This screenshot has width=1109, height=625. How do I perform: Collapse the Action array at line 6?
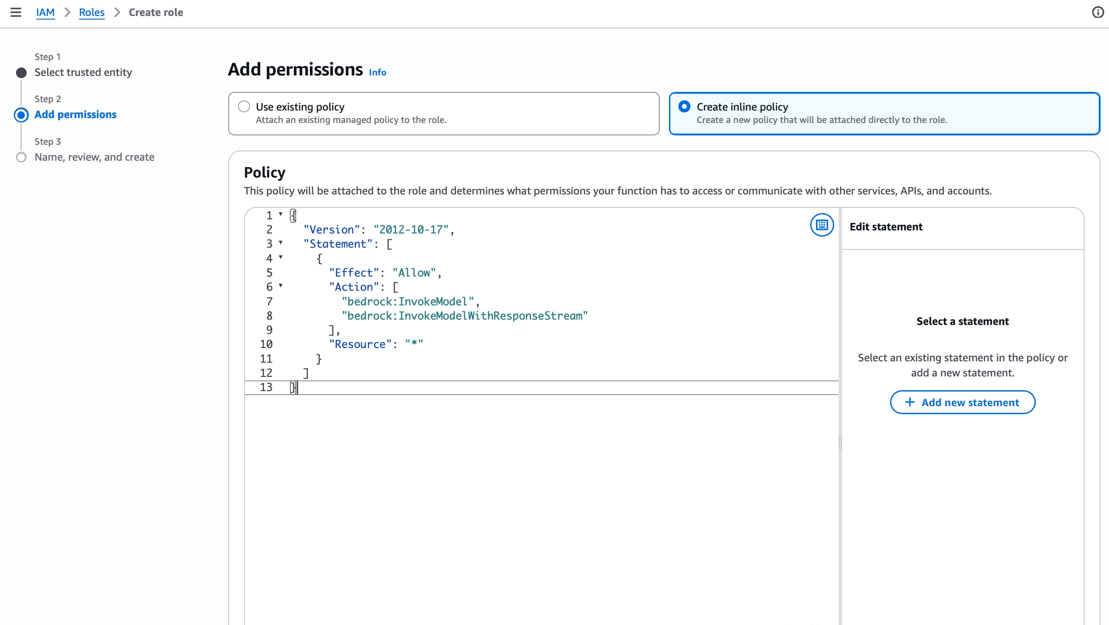click(281, 286)
